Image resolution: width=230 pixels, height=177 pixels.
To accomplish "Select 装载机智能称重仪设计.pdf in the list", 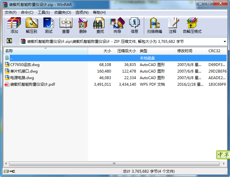I will coord(33,84).
